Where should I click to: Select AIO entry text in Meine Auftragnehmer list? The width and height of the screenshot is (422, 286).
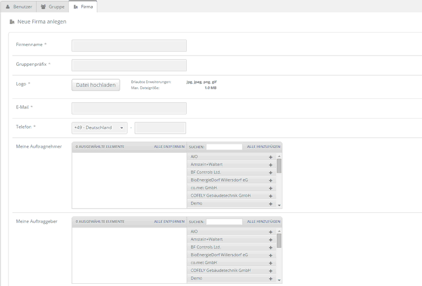(x=194, y=157)
